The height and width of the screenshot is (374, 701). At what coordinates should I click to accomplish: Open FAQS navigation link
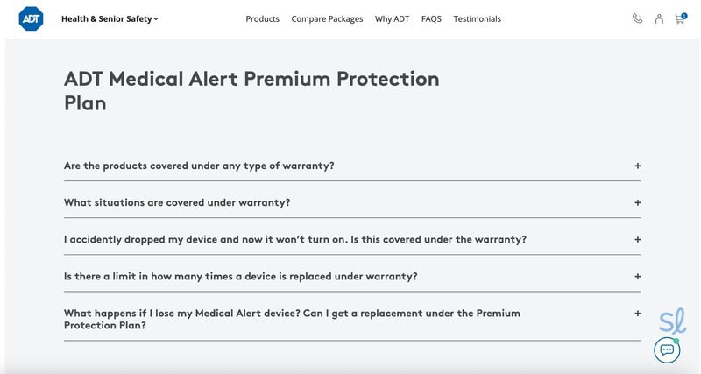(431, 19)
